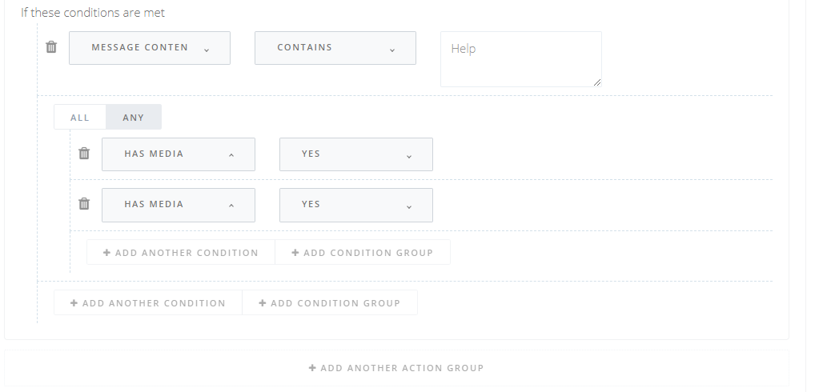This screenshot has width=815, height=392.
Task: Add another condition inside the ALL/ANY group
Action: coord(181,253)
